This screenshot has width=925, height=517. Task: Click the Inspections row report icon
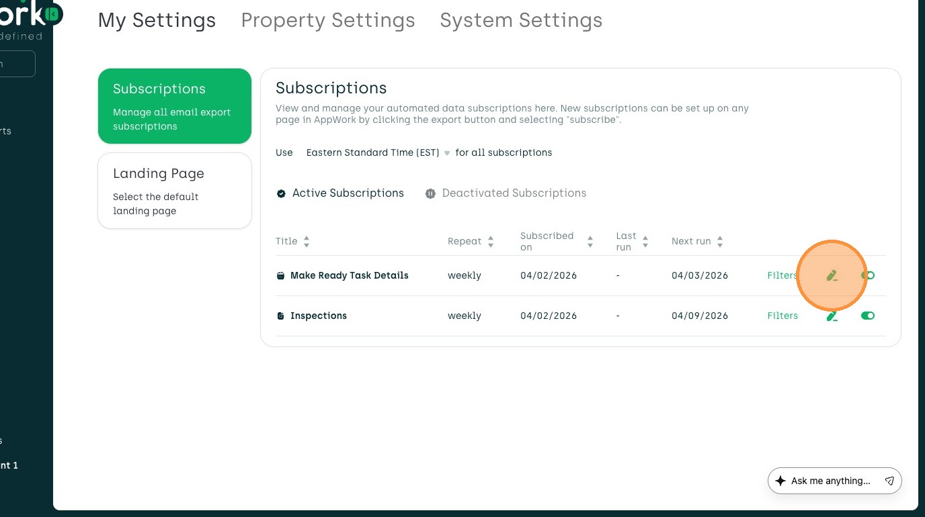(280, 316)
